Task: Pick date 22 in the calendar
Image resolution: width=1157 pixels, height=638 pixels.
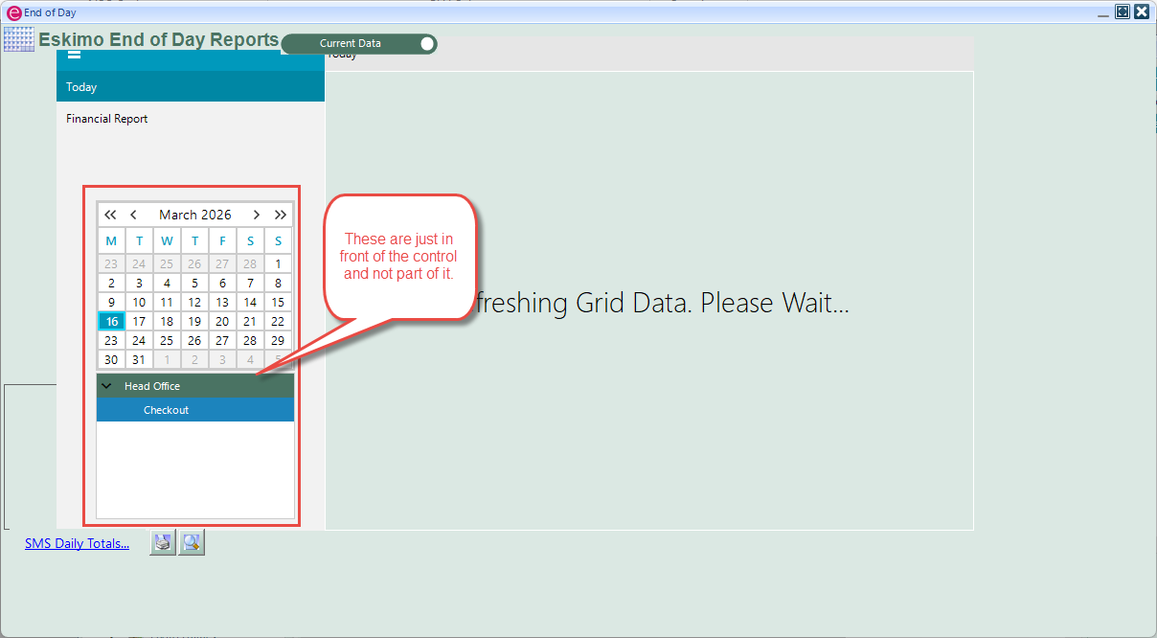Action: point(278,321)
